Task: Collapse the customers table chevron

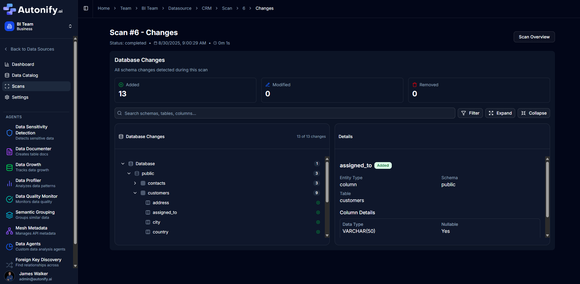Action: 135,193
